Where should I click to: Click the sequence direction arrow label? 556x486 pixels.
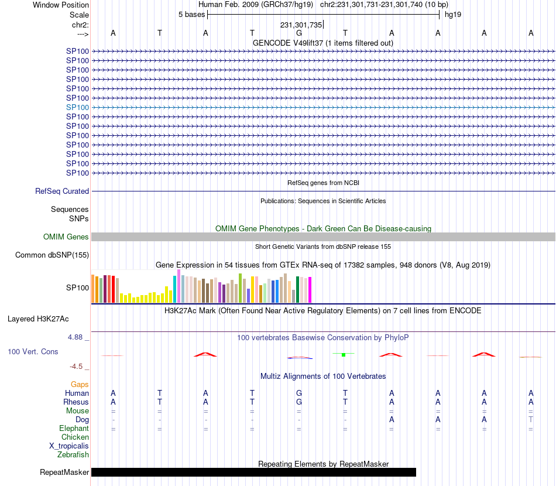click(x=83, y=34)
